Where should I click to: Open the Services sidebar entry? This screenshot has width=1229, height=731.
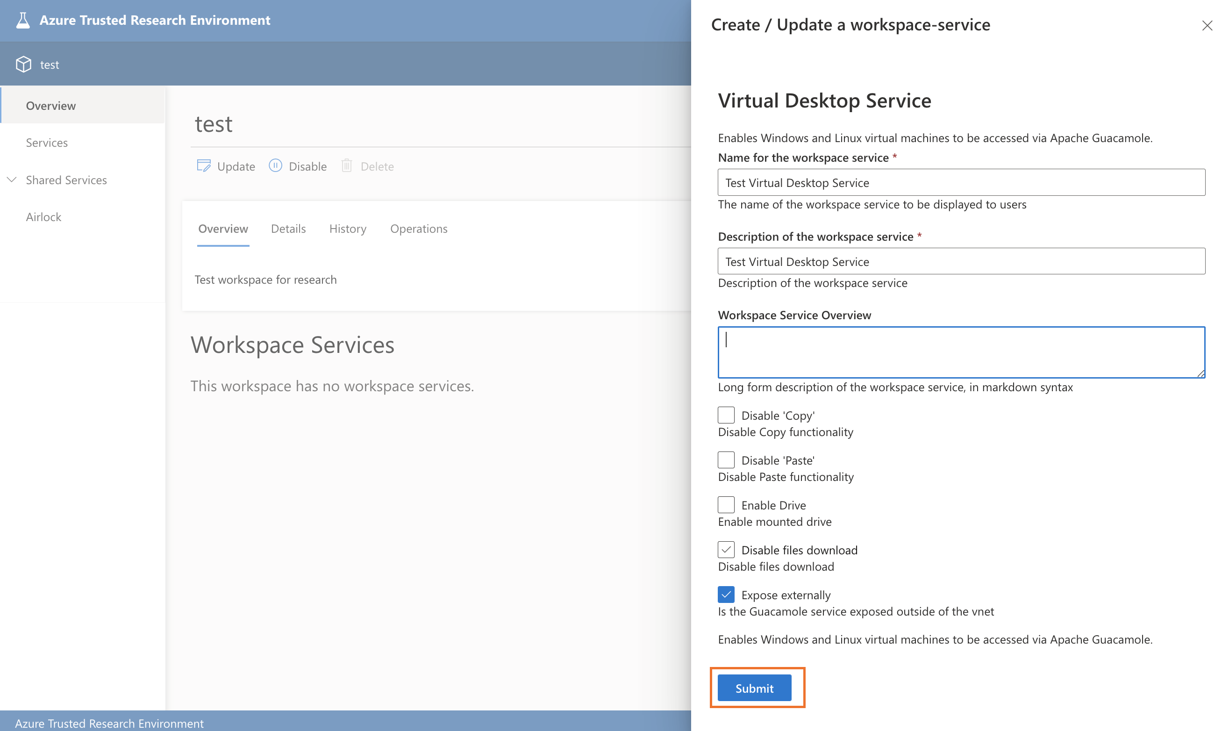tap(47, 143)
